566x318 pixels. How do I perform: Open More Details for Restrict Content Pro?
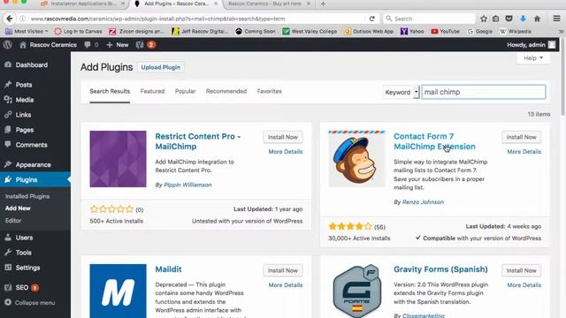285,152
